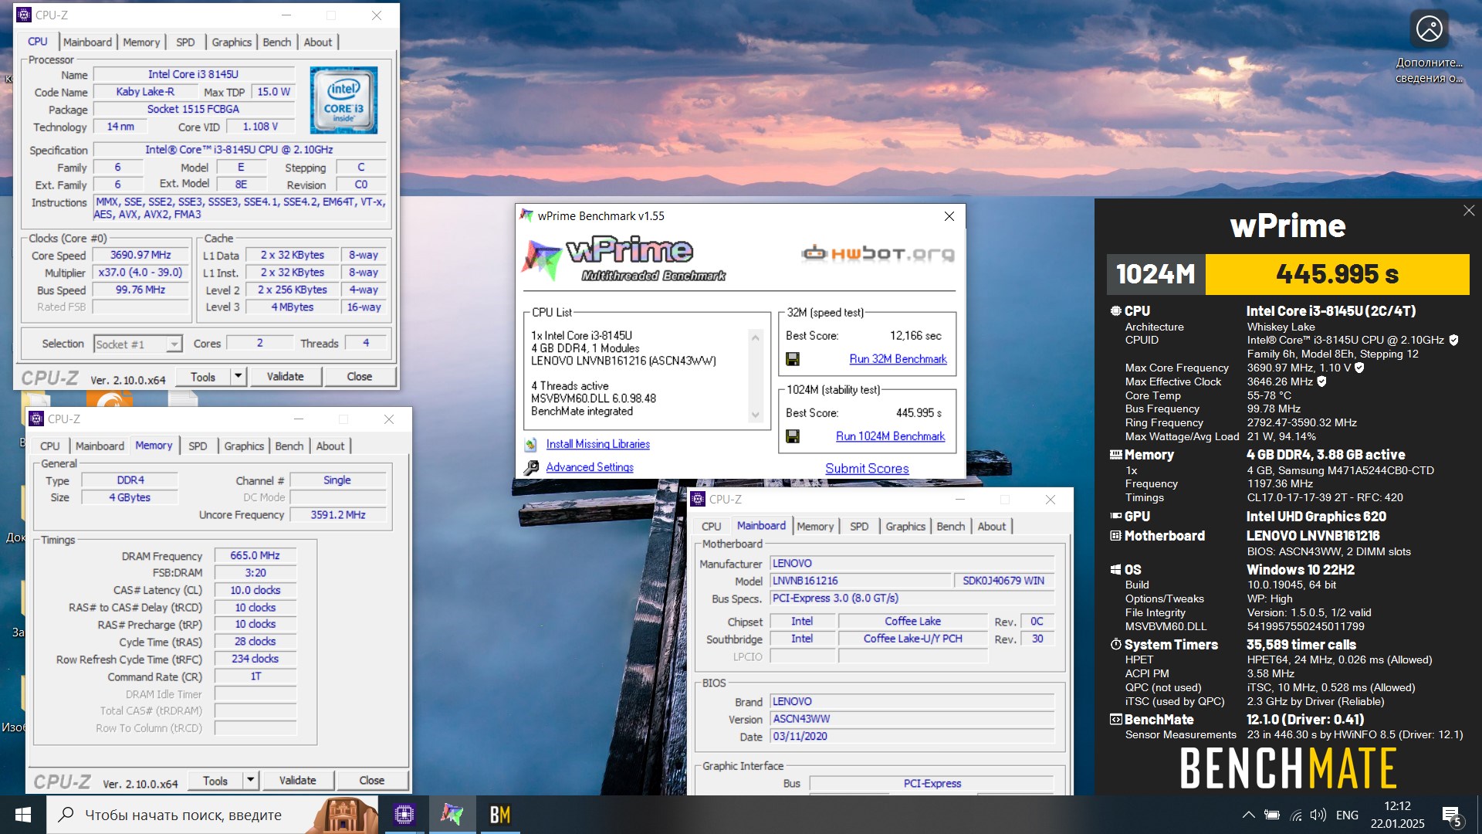Click the Run 32M Benchmark link
The image size is (1482, 834).
898,359
